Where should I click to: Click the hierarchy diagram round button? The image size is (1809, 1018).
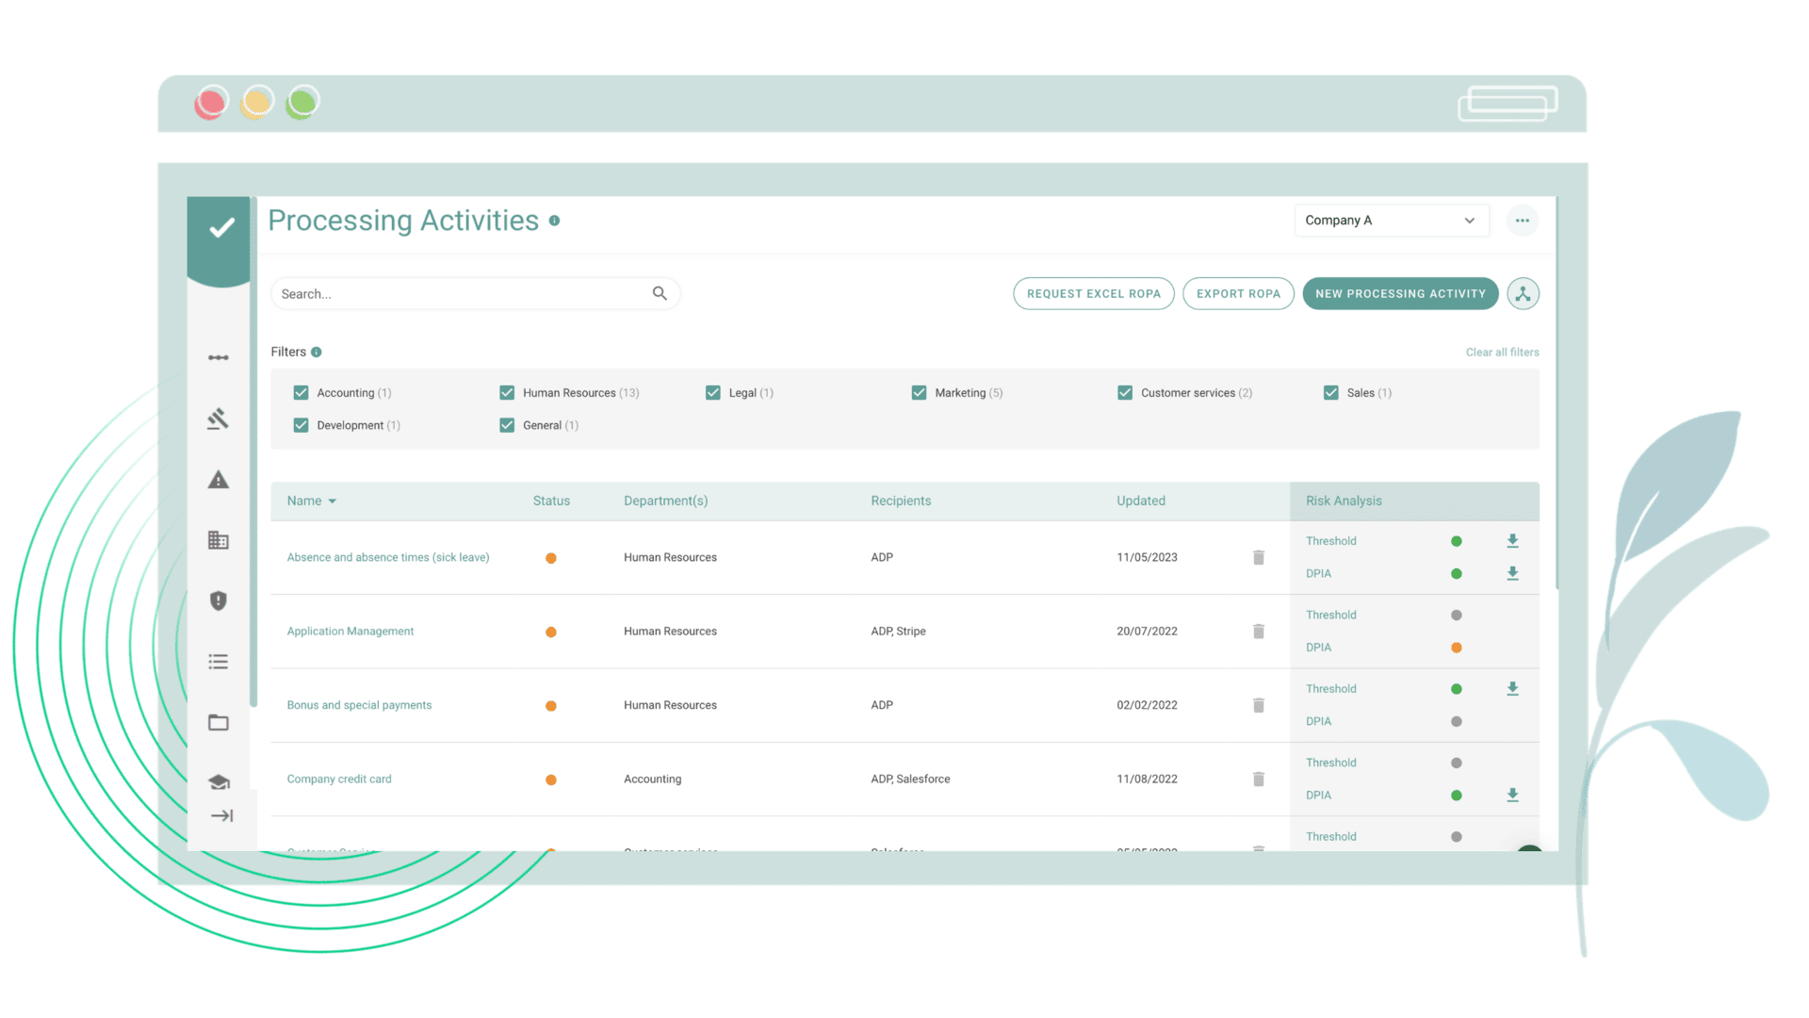[x=1524, y=294]
